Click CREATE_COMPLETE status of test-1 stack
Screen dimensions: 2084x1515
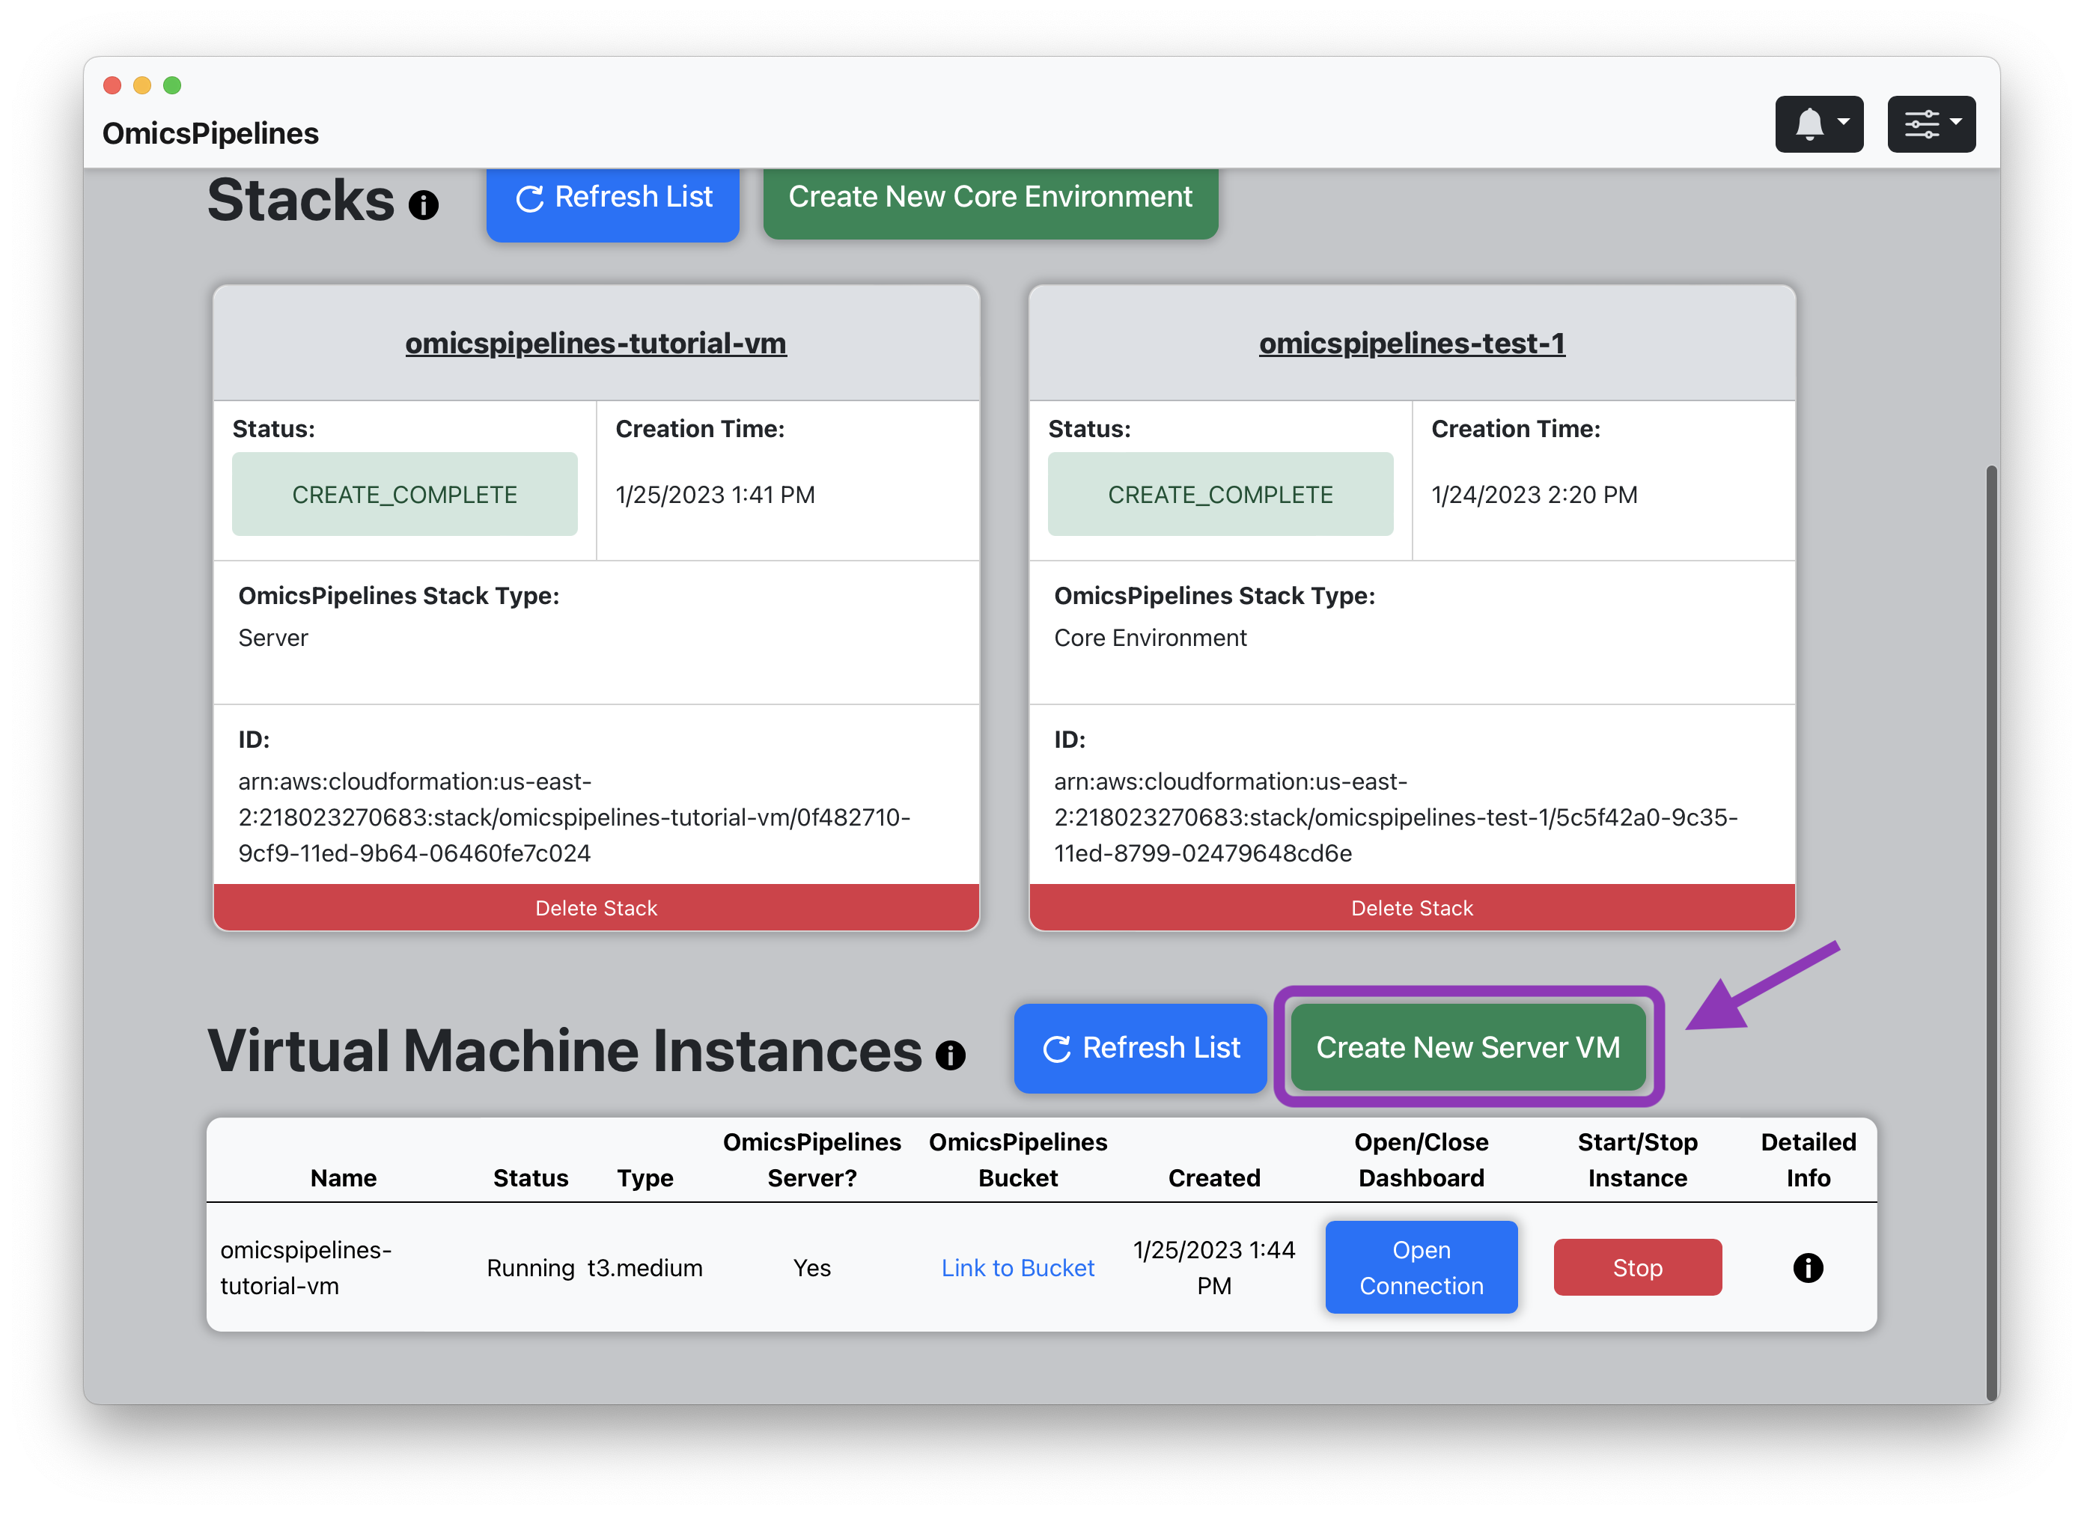[x=1220, y=494]
